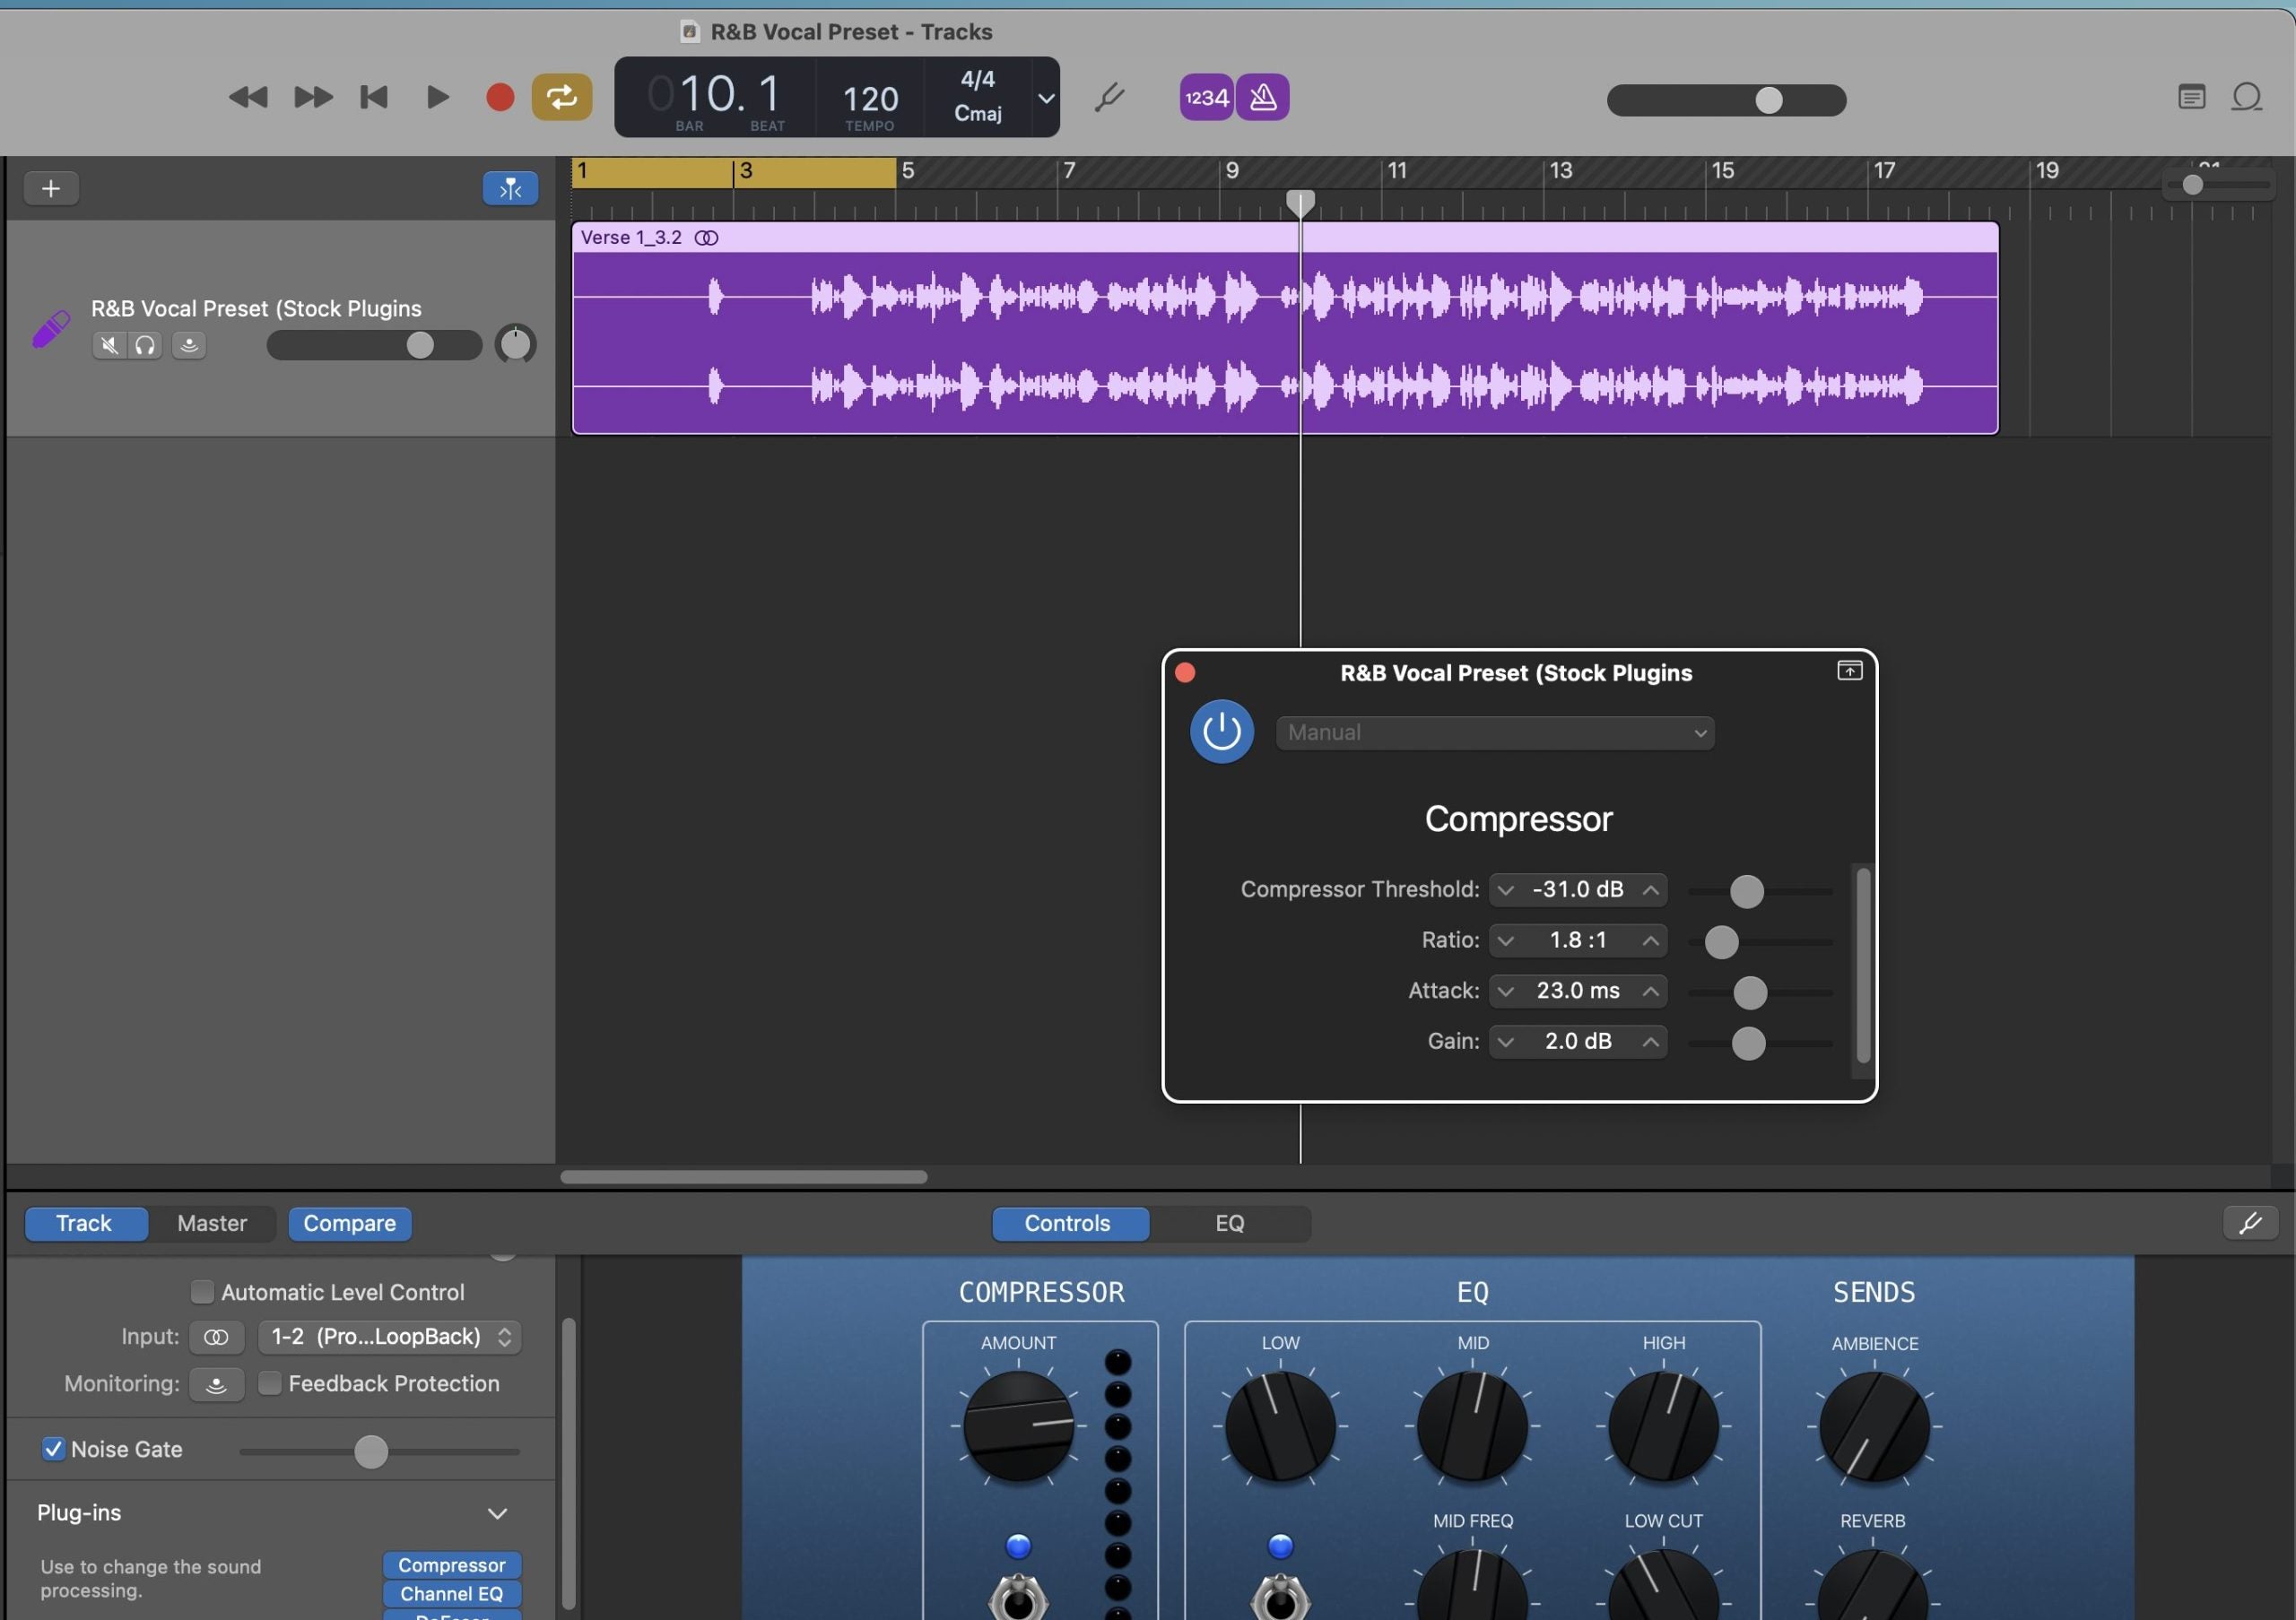Solo the track with headphones icon
The height and width of the screenshot is (1620, 2296).
145,345
